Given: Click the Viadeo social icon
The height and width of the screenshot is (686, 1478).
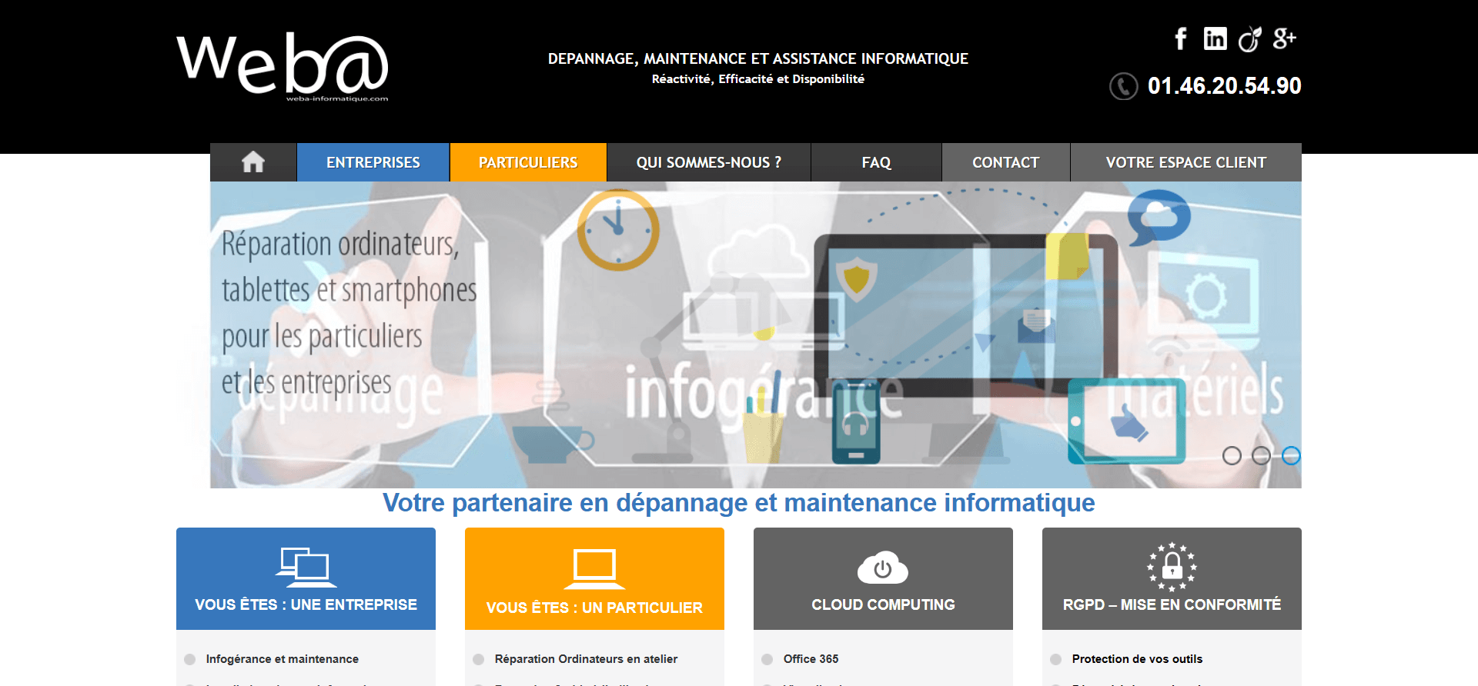Looking at the screenshot, I should pyautogui.click(x=1249, y=38).
